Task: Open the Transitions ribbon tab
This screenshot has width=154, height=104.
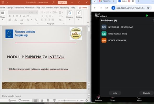Action: tap(19, 8)
